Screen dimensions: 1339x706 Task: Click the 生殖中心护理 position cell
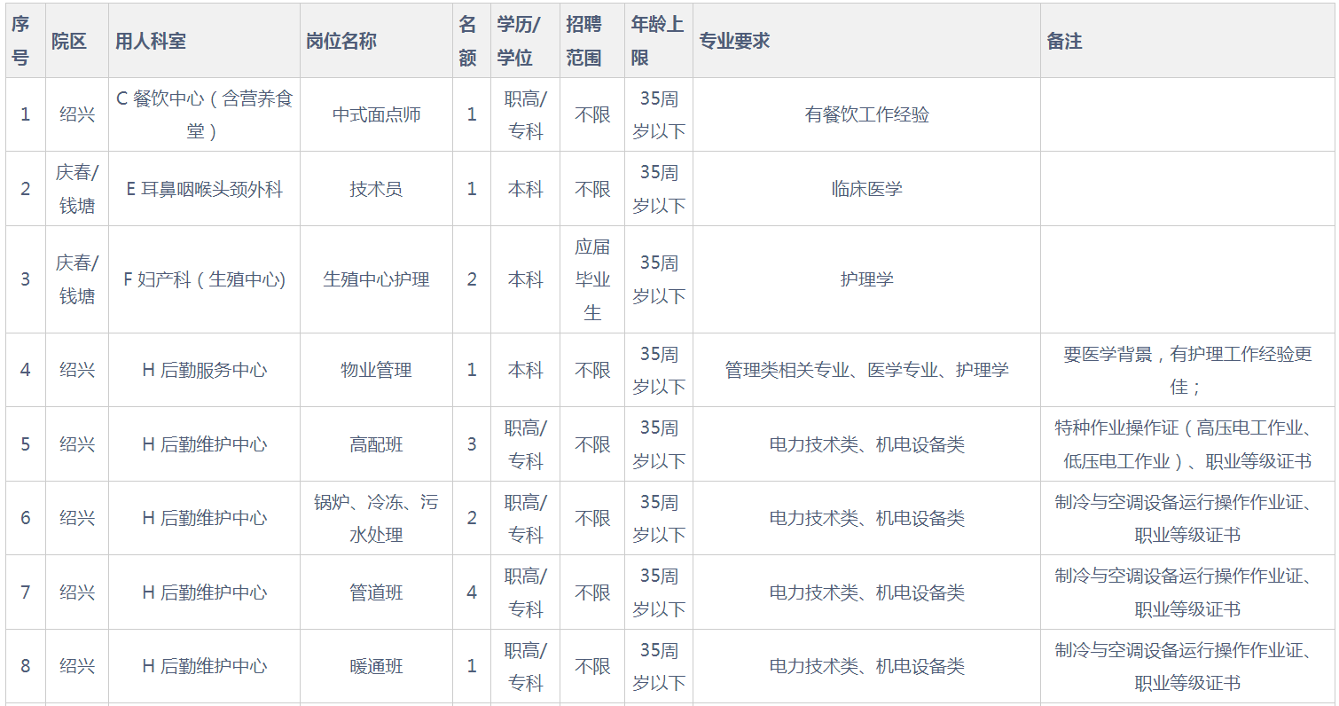376,279
